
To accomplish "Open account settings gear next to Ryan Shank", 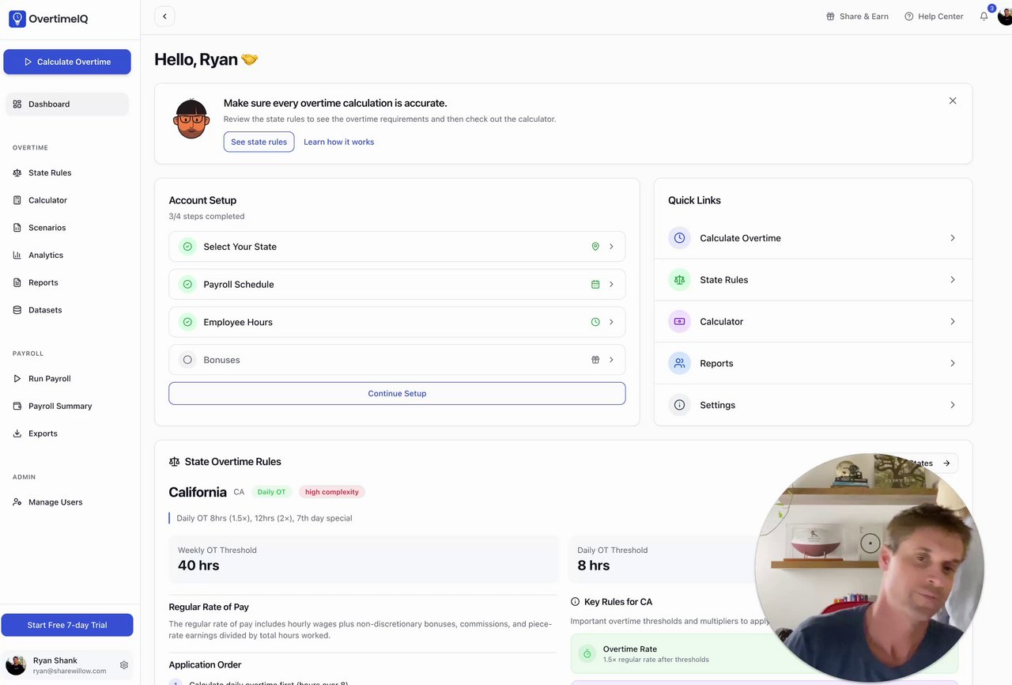I will [x=124, y=665].
